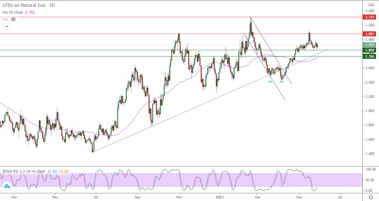
Task: Select the Stoch RSI indicator legend
Action: pyautogui.click(x=24, y=171)
